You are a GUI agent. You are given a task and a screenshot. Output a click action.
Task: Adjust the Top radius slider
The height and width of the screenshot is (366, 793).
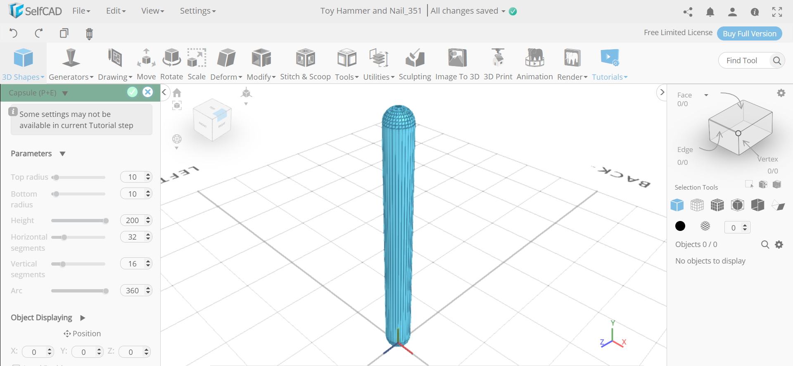(x=78, y=177)
